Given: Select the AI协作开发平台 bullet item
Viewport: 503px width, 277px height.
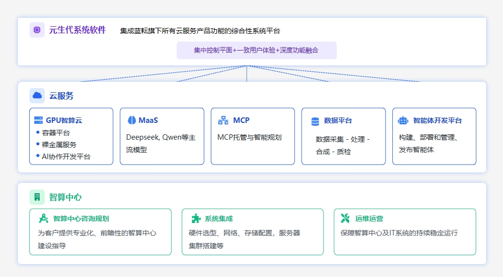Looking at the screenshot, I should click(x=66, y=157).
